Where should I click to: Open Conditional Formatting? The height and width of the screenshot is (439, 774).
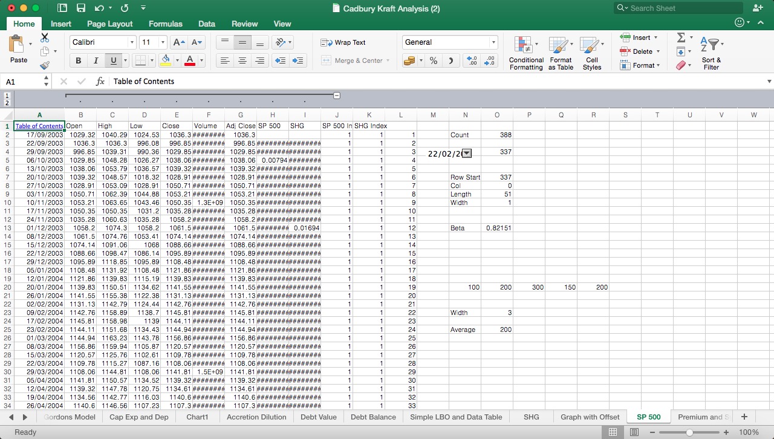(525, 53)
